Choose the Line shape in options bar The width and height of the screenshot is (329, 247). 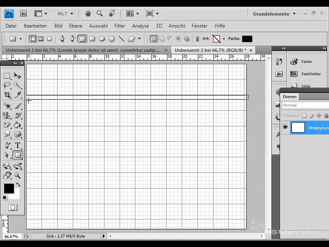[x=122, y=39]
